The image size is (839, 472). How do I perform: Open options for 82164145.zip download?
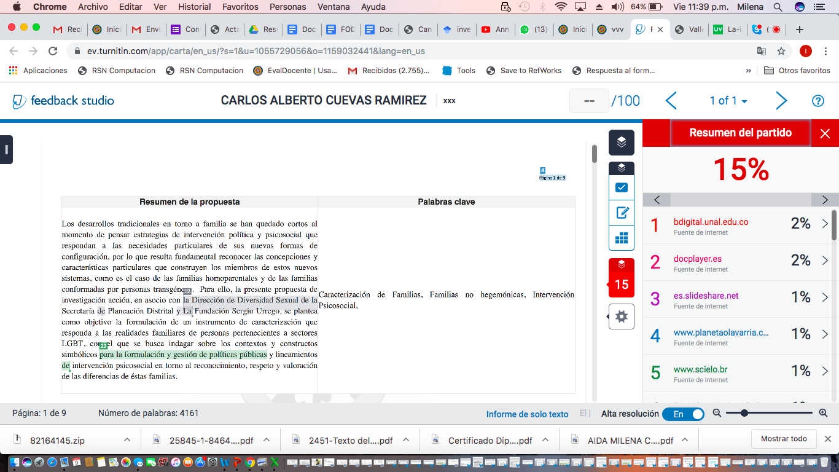127,440
